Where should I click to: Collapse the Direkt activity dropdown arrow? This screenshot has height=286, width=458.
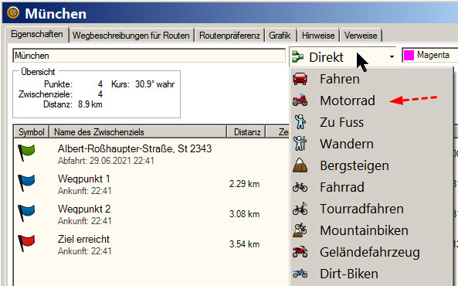coord(392,56)
